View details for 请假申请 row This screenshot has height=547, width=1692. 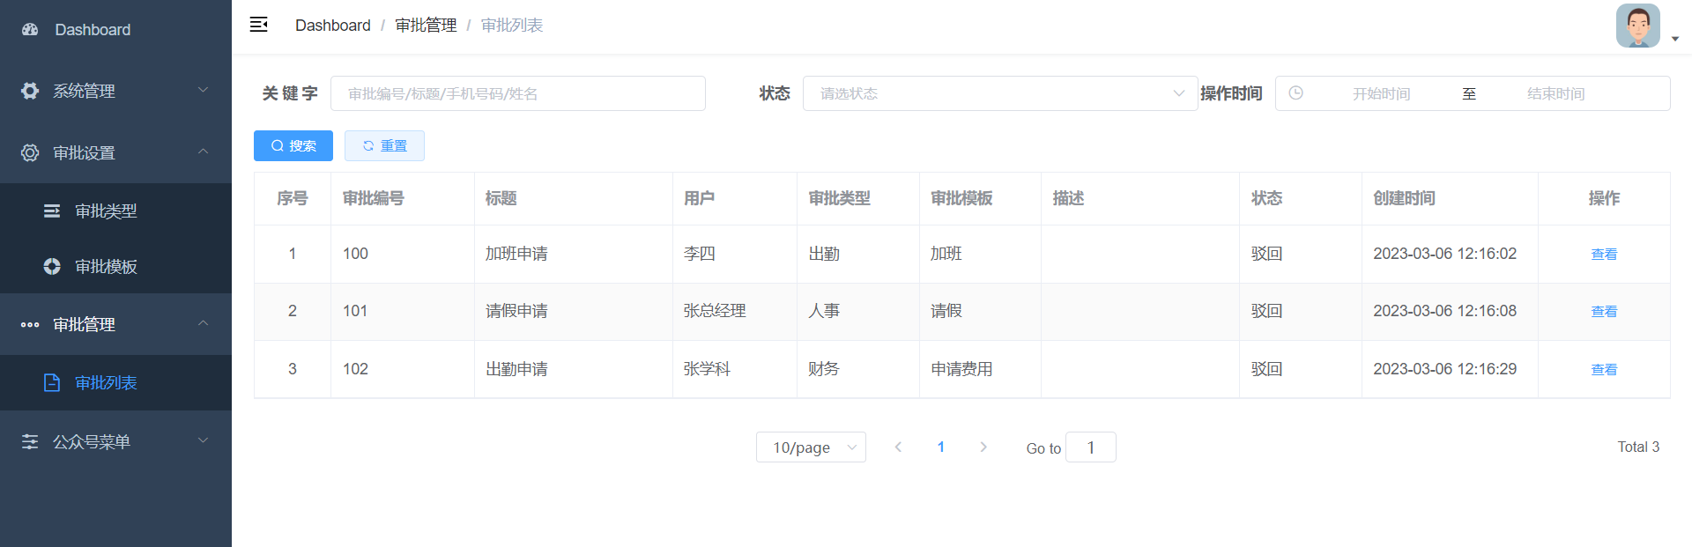click(x=1604, y=312)
